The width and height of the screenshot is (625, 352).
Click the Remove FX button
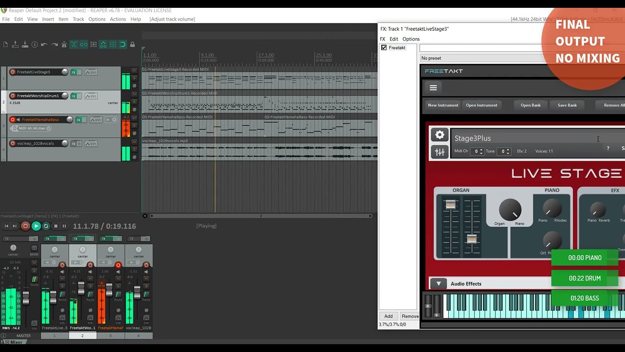(410, 316)
